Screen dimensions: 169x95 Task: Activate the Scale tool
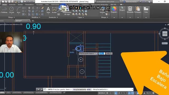pyautogui.click(x=33, y=14)
